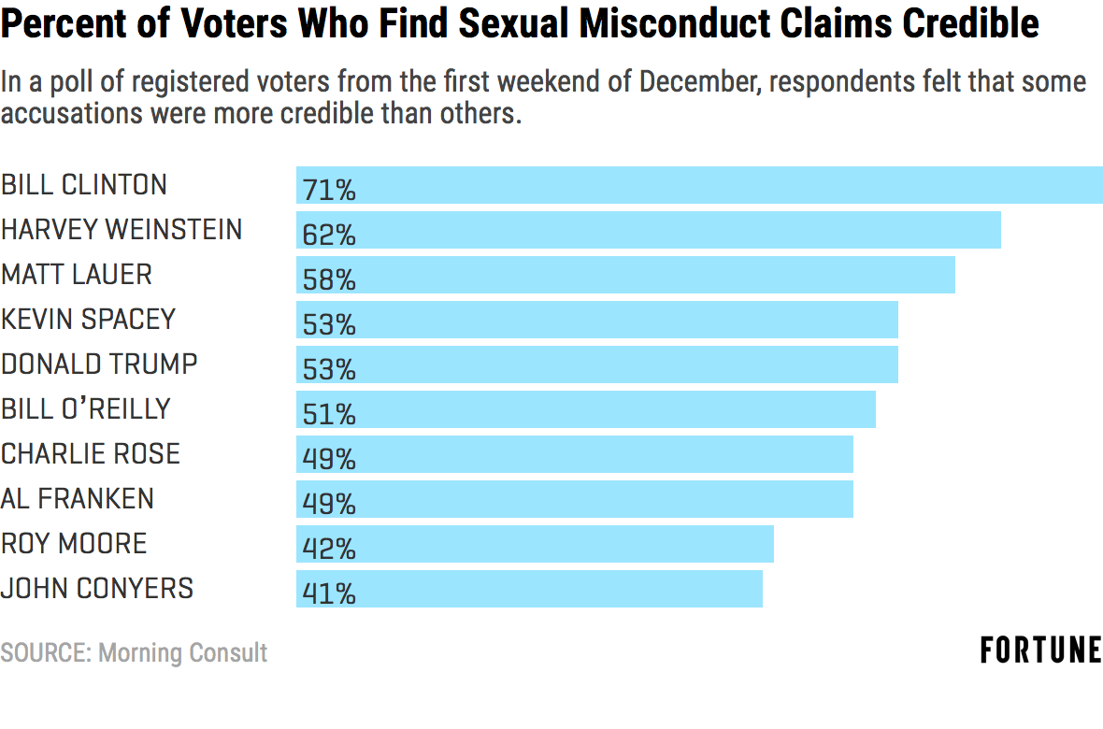Click the Roy Moore 42% bar
This screenshot has height=729, width=1103.
(x=535, y=544)
